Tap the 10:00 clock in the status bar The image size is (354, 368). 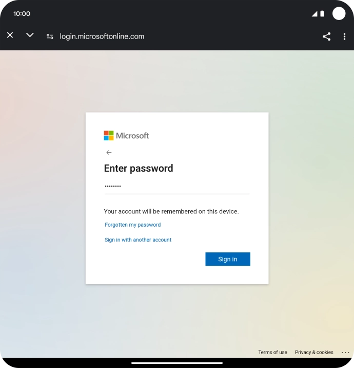[22, 14]
